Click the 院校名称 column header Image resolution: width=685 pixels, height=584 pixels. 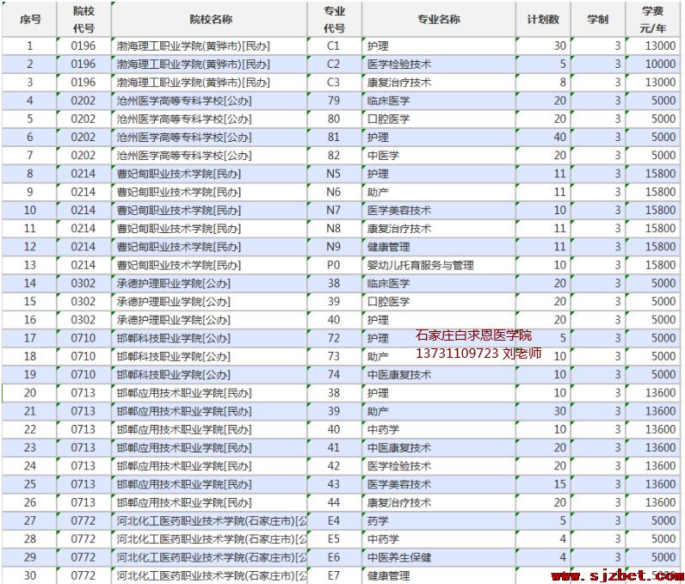coord(209,19)
